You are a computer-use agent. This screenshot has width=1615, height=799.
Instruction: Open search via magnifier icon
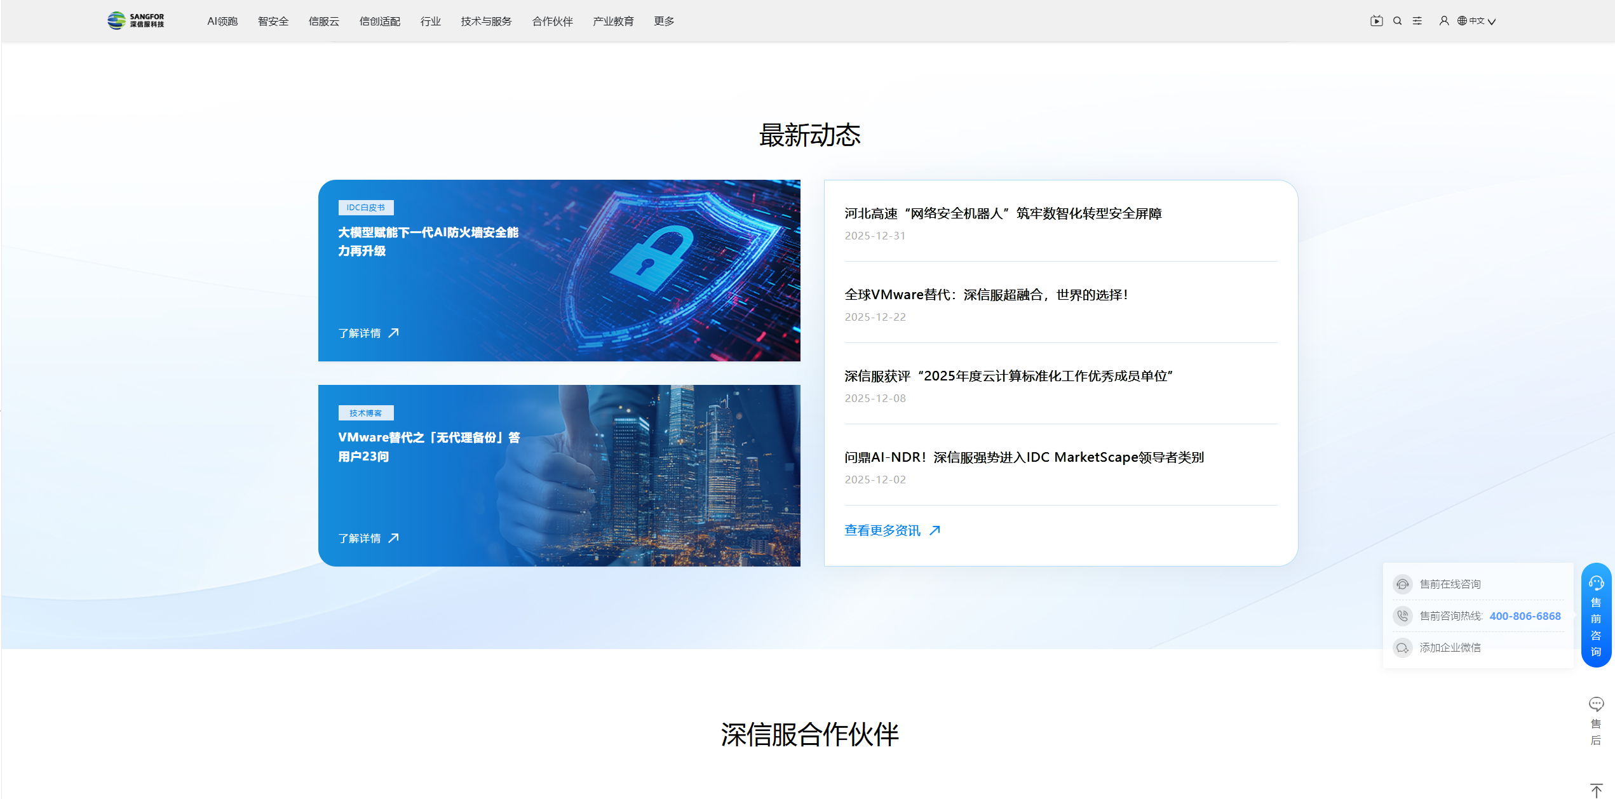(1397, 21)
